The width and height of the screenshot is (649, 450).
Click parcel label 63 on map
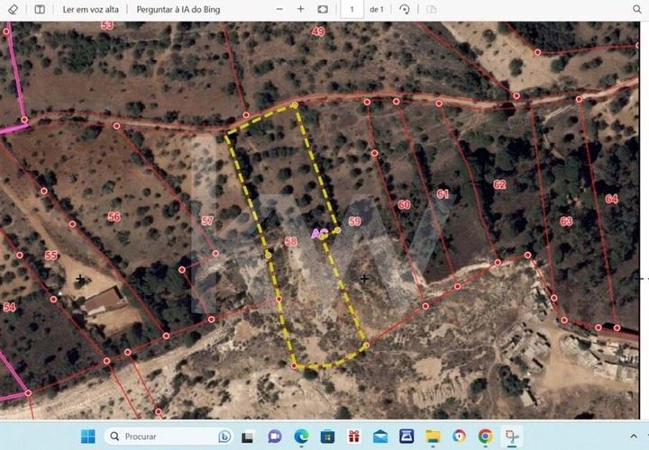click(567, 221)
